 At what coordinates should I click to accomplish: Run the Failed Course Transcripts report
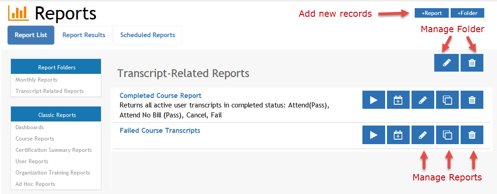click(374, 135)
